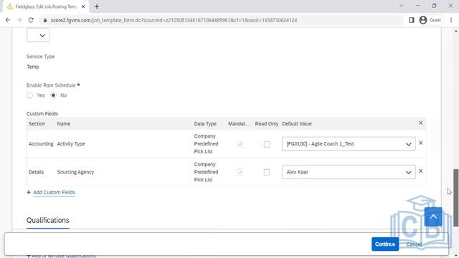This screenshot has height=258, width=459.
Task: Click the Read Only column header
Action: tap(267, 124)
